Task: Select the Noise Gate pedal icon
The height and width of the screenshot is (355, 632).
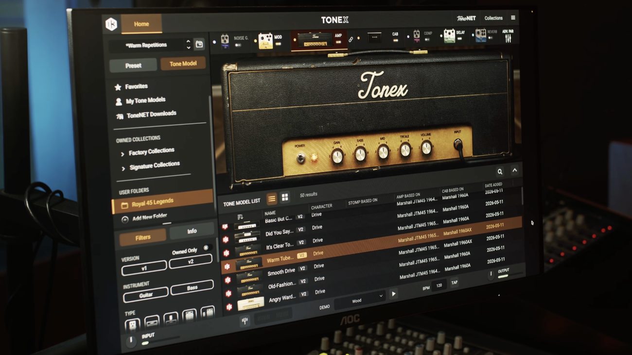Action: tap(225, 41)
